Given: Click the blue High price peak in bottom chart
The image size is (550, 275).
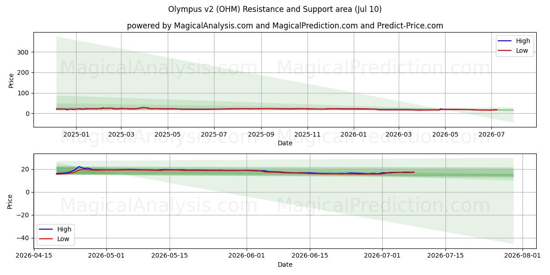Looking at the screenshot, I should (79, 167).
